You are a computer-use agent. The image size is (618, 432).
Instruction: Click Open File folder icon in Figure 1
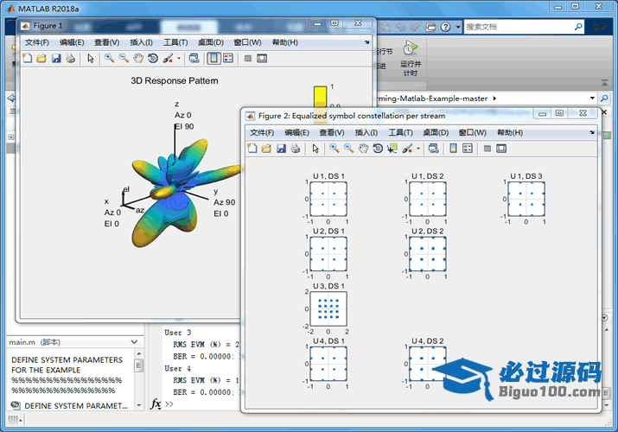(x=41, y=59)
